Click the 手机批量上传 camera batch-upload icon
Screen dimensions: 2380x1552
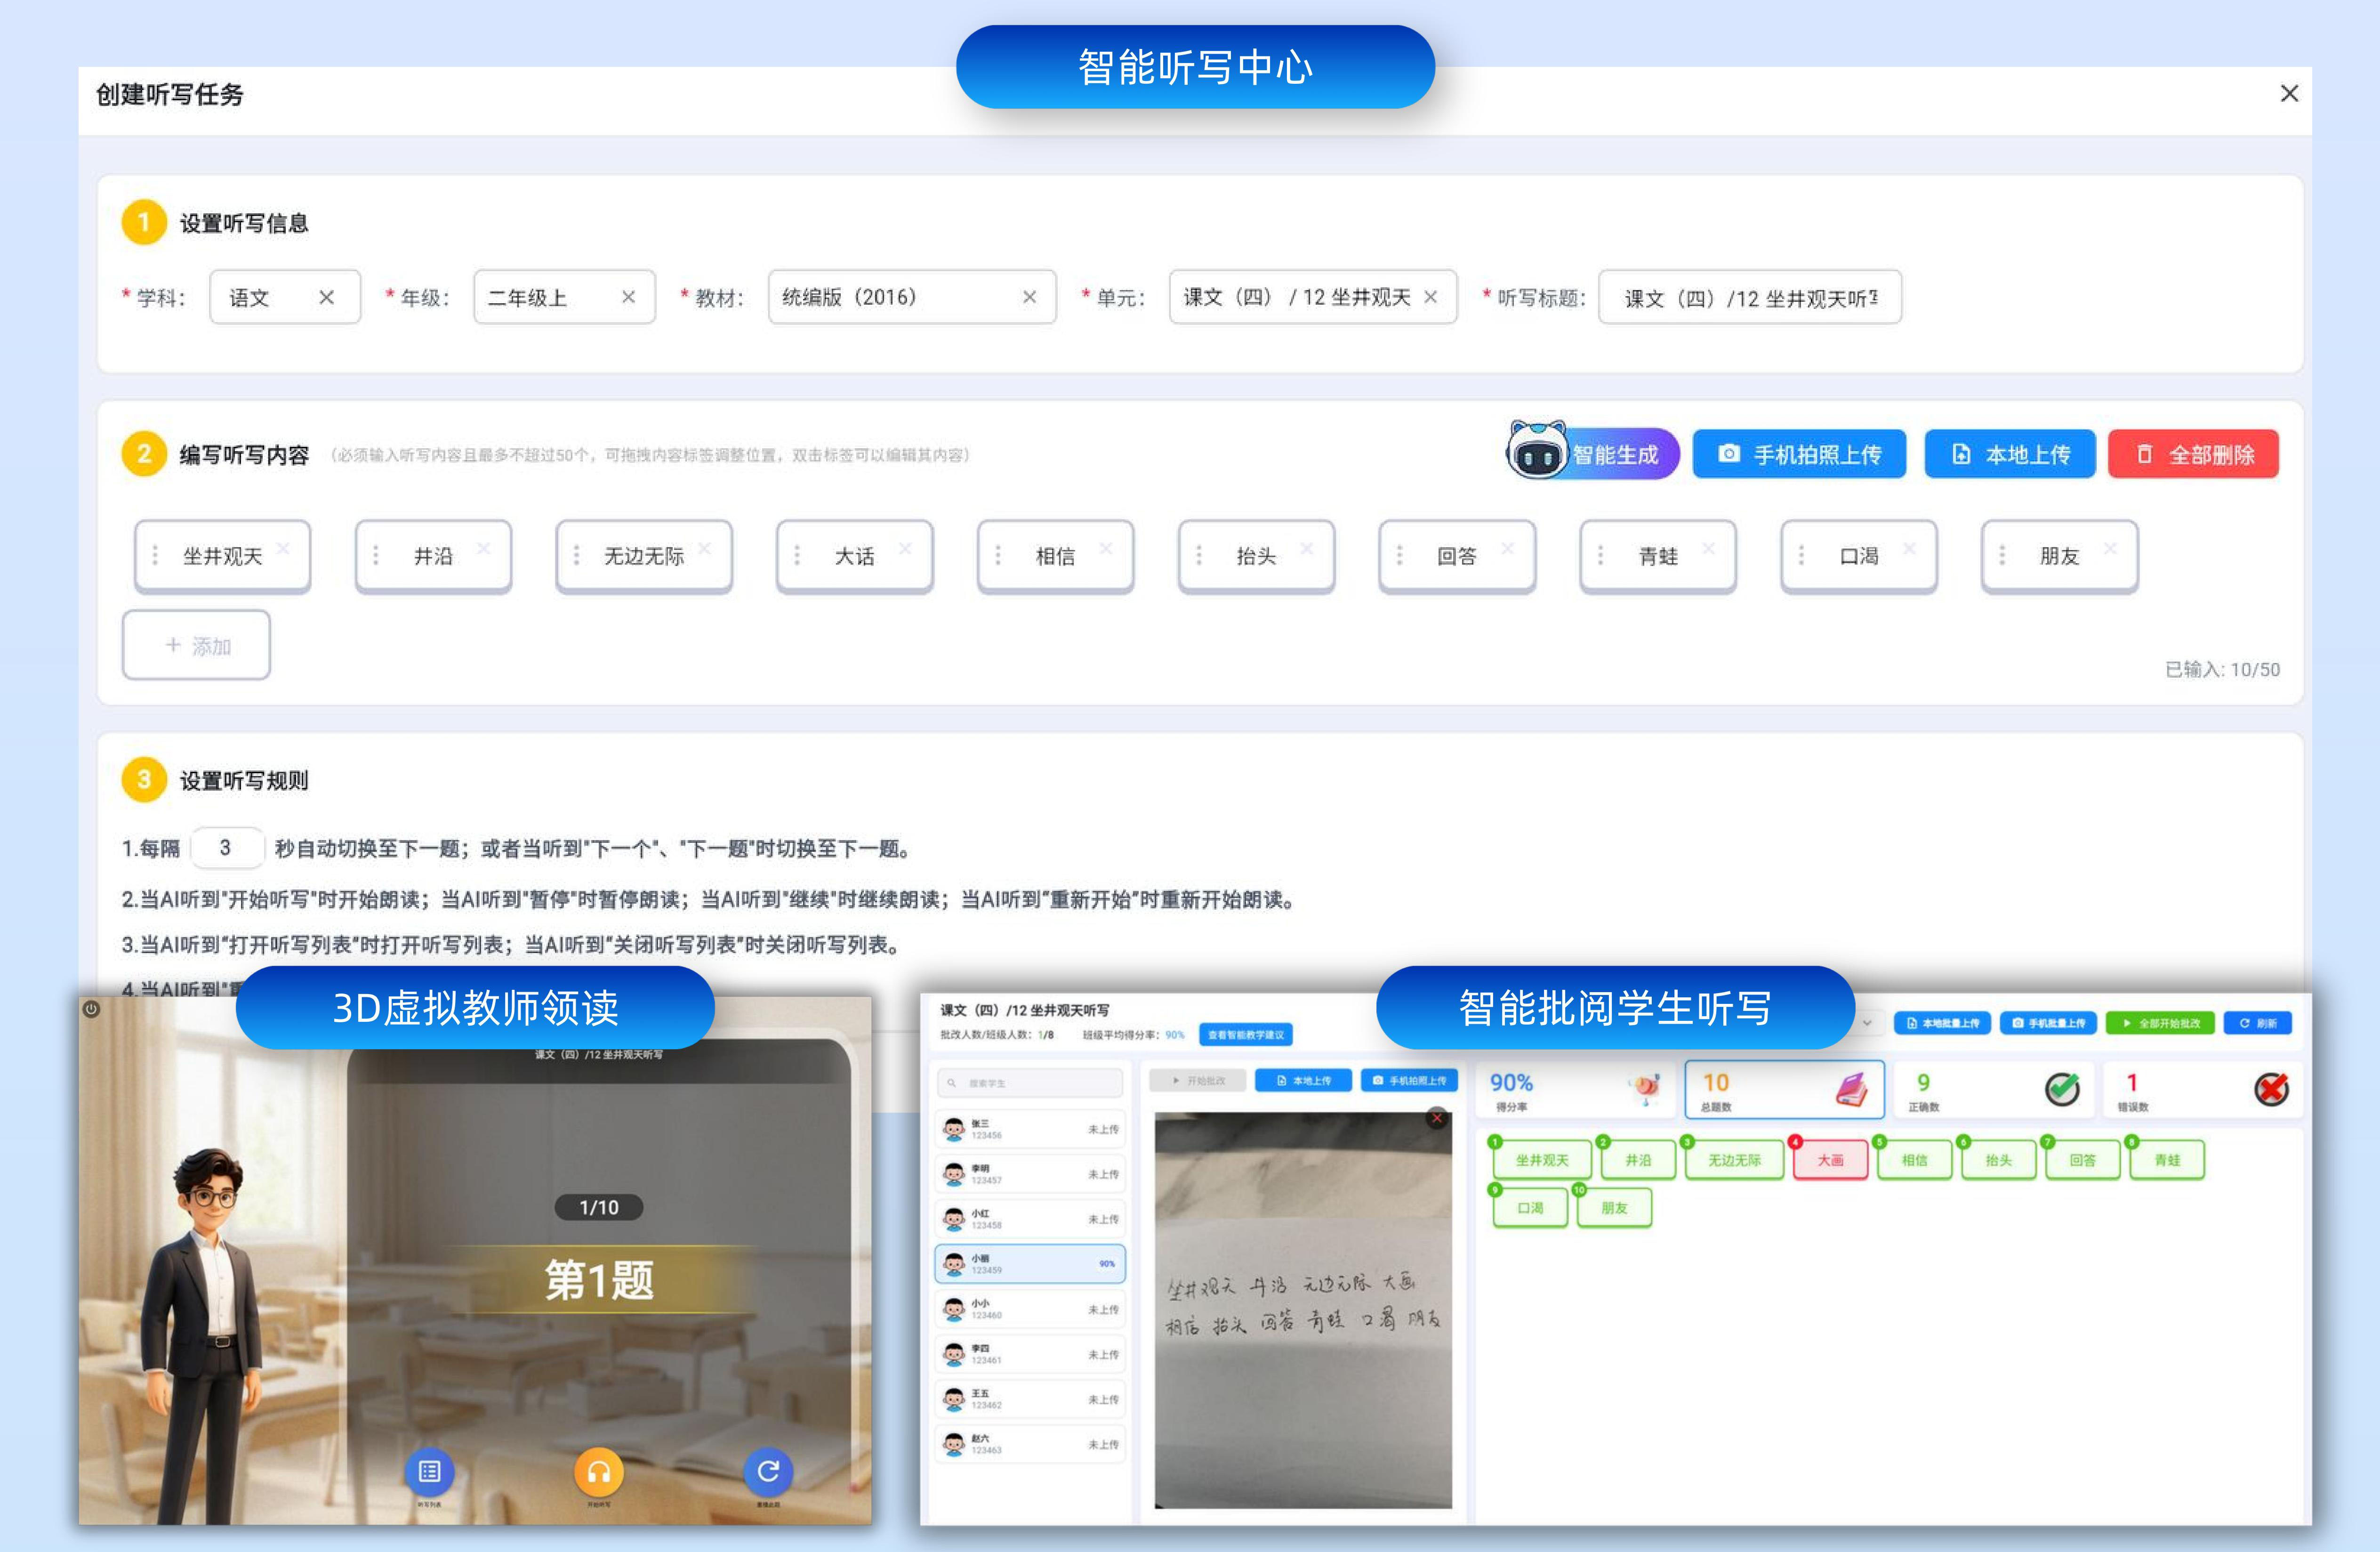(x=2018, y=1023)
